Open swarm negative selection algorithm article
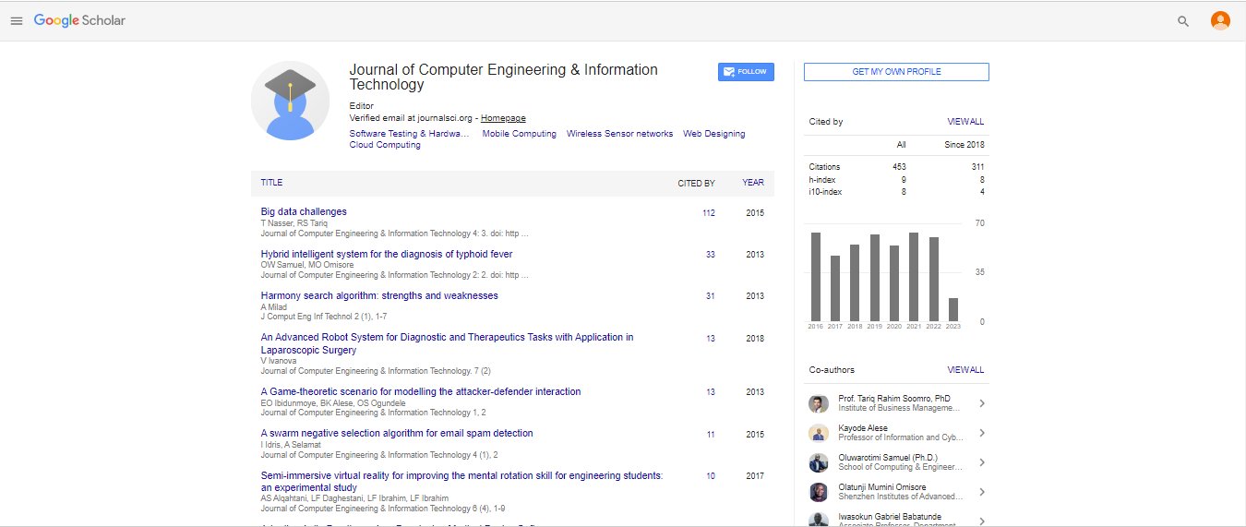Image resolution: width=1246 pixels, height=527 pixels. (397, 433)
